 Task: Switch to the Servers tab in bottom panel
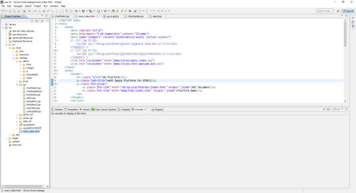point(85,109)
